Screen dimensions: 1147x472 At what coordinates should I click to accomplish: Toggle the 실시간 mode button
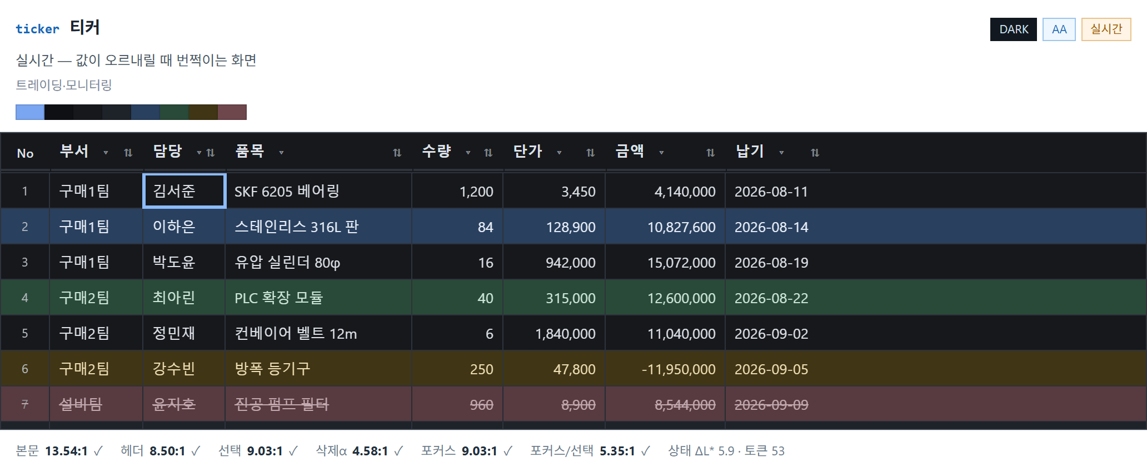tap(1106, 29)
